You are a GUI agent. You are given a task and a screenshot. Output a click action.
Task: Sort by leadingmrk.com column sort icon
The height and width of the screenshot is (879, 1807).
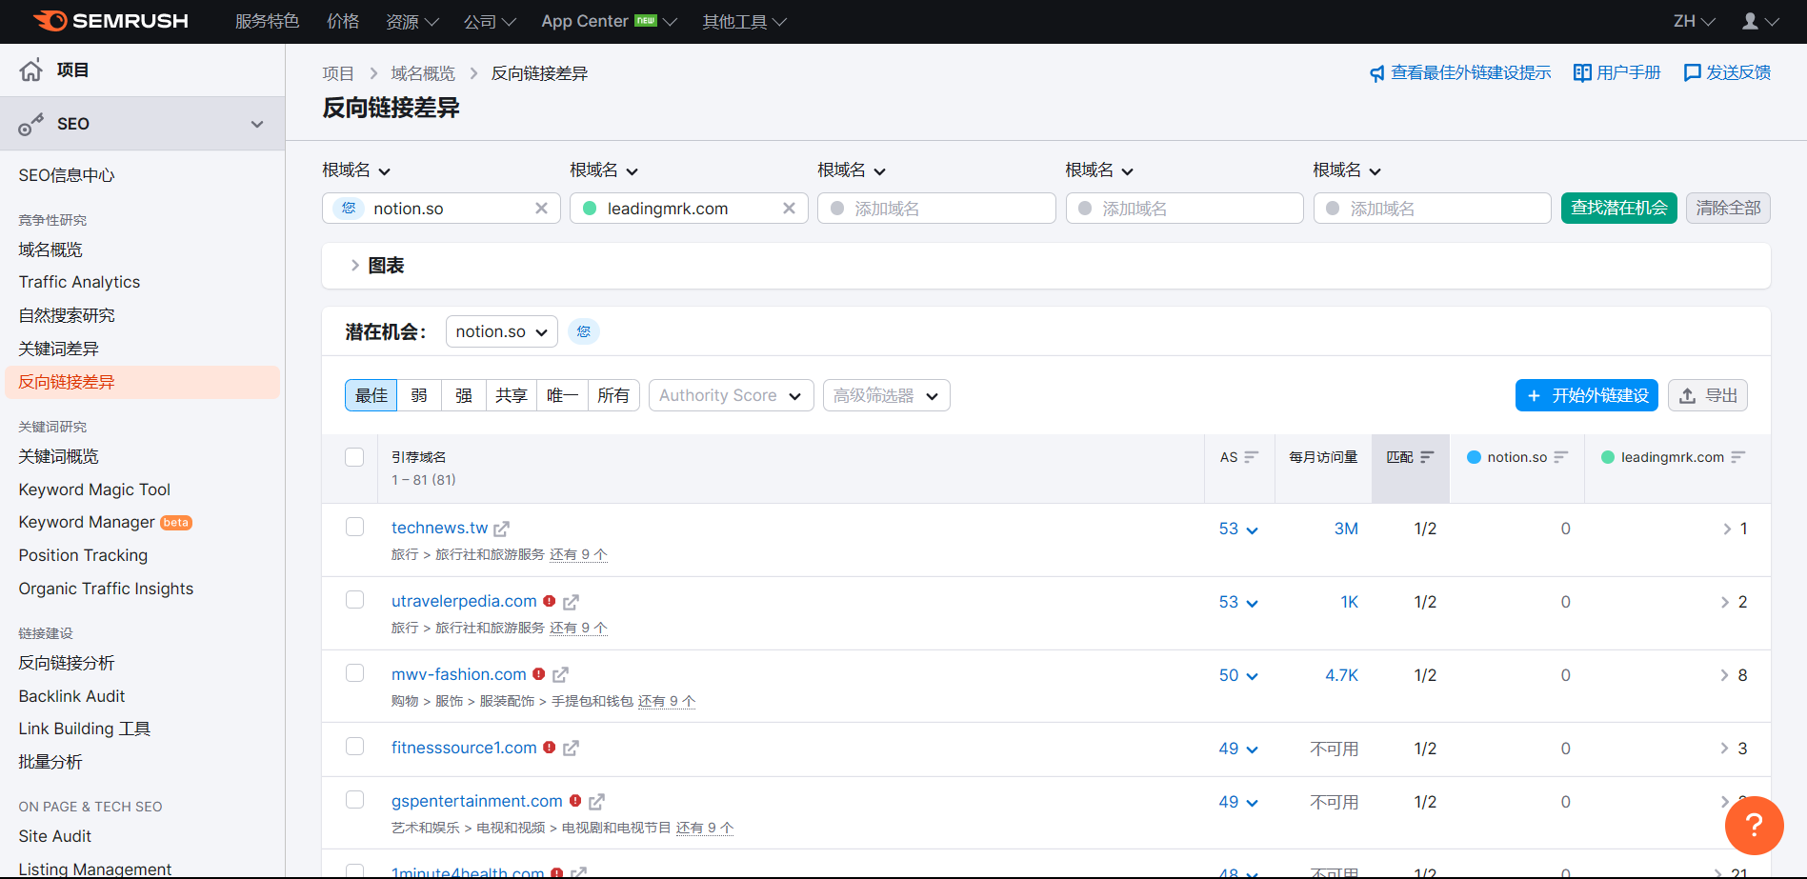1737,457
